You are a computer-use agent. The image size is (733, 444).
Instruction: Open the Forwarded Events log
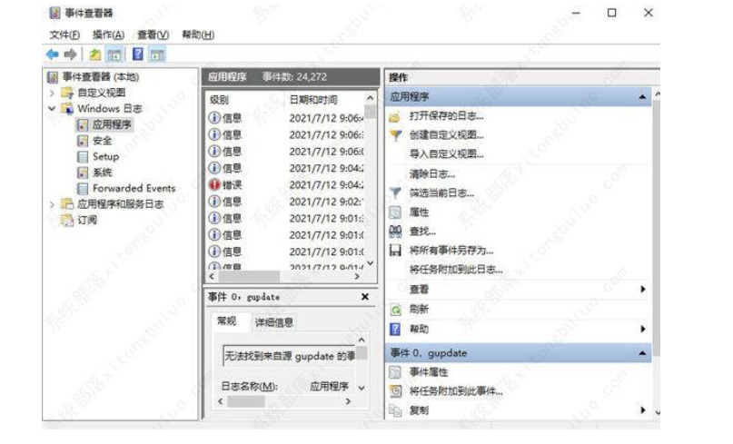click(x=134, y=188)
